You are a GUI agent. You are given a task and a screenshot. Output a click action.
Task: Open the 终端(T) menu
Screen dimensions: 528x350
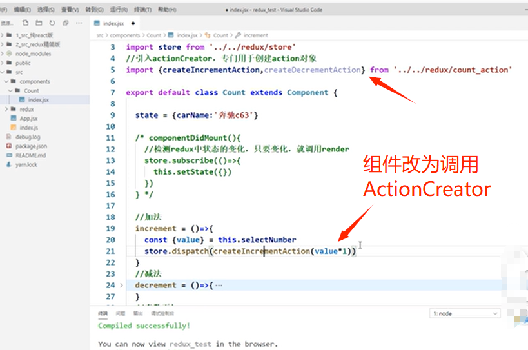click(142, 10)
